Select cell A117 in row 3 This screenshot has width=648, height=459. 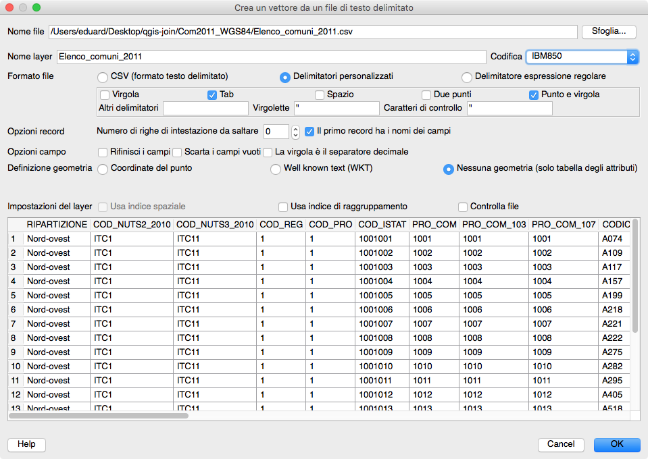pos(614,267)
